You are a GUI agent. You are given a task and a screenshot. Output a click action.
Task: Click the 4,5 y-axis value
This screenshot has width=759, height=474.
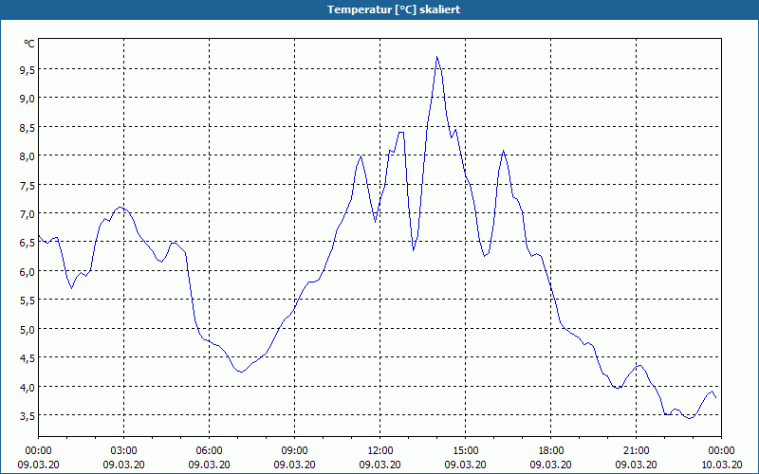pyautogui.click(x=27, y=358)
